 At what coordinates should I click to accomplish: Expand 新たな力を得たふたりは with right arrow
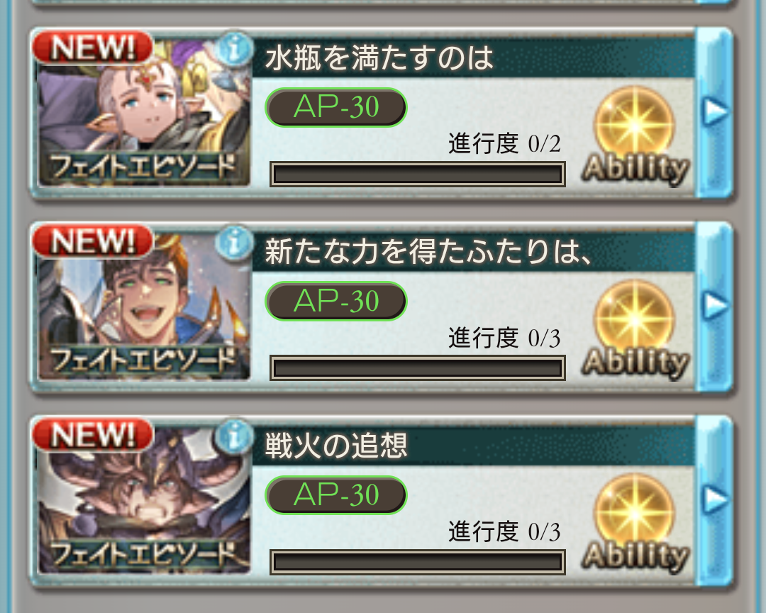click(x=714, y=306)
